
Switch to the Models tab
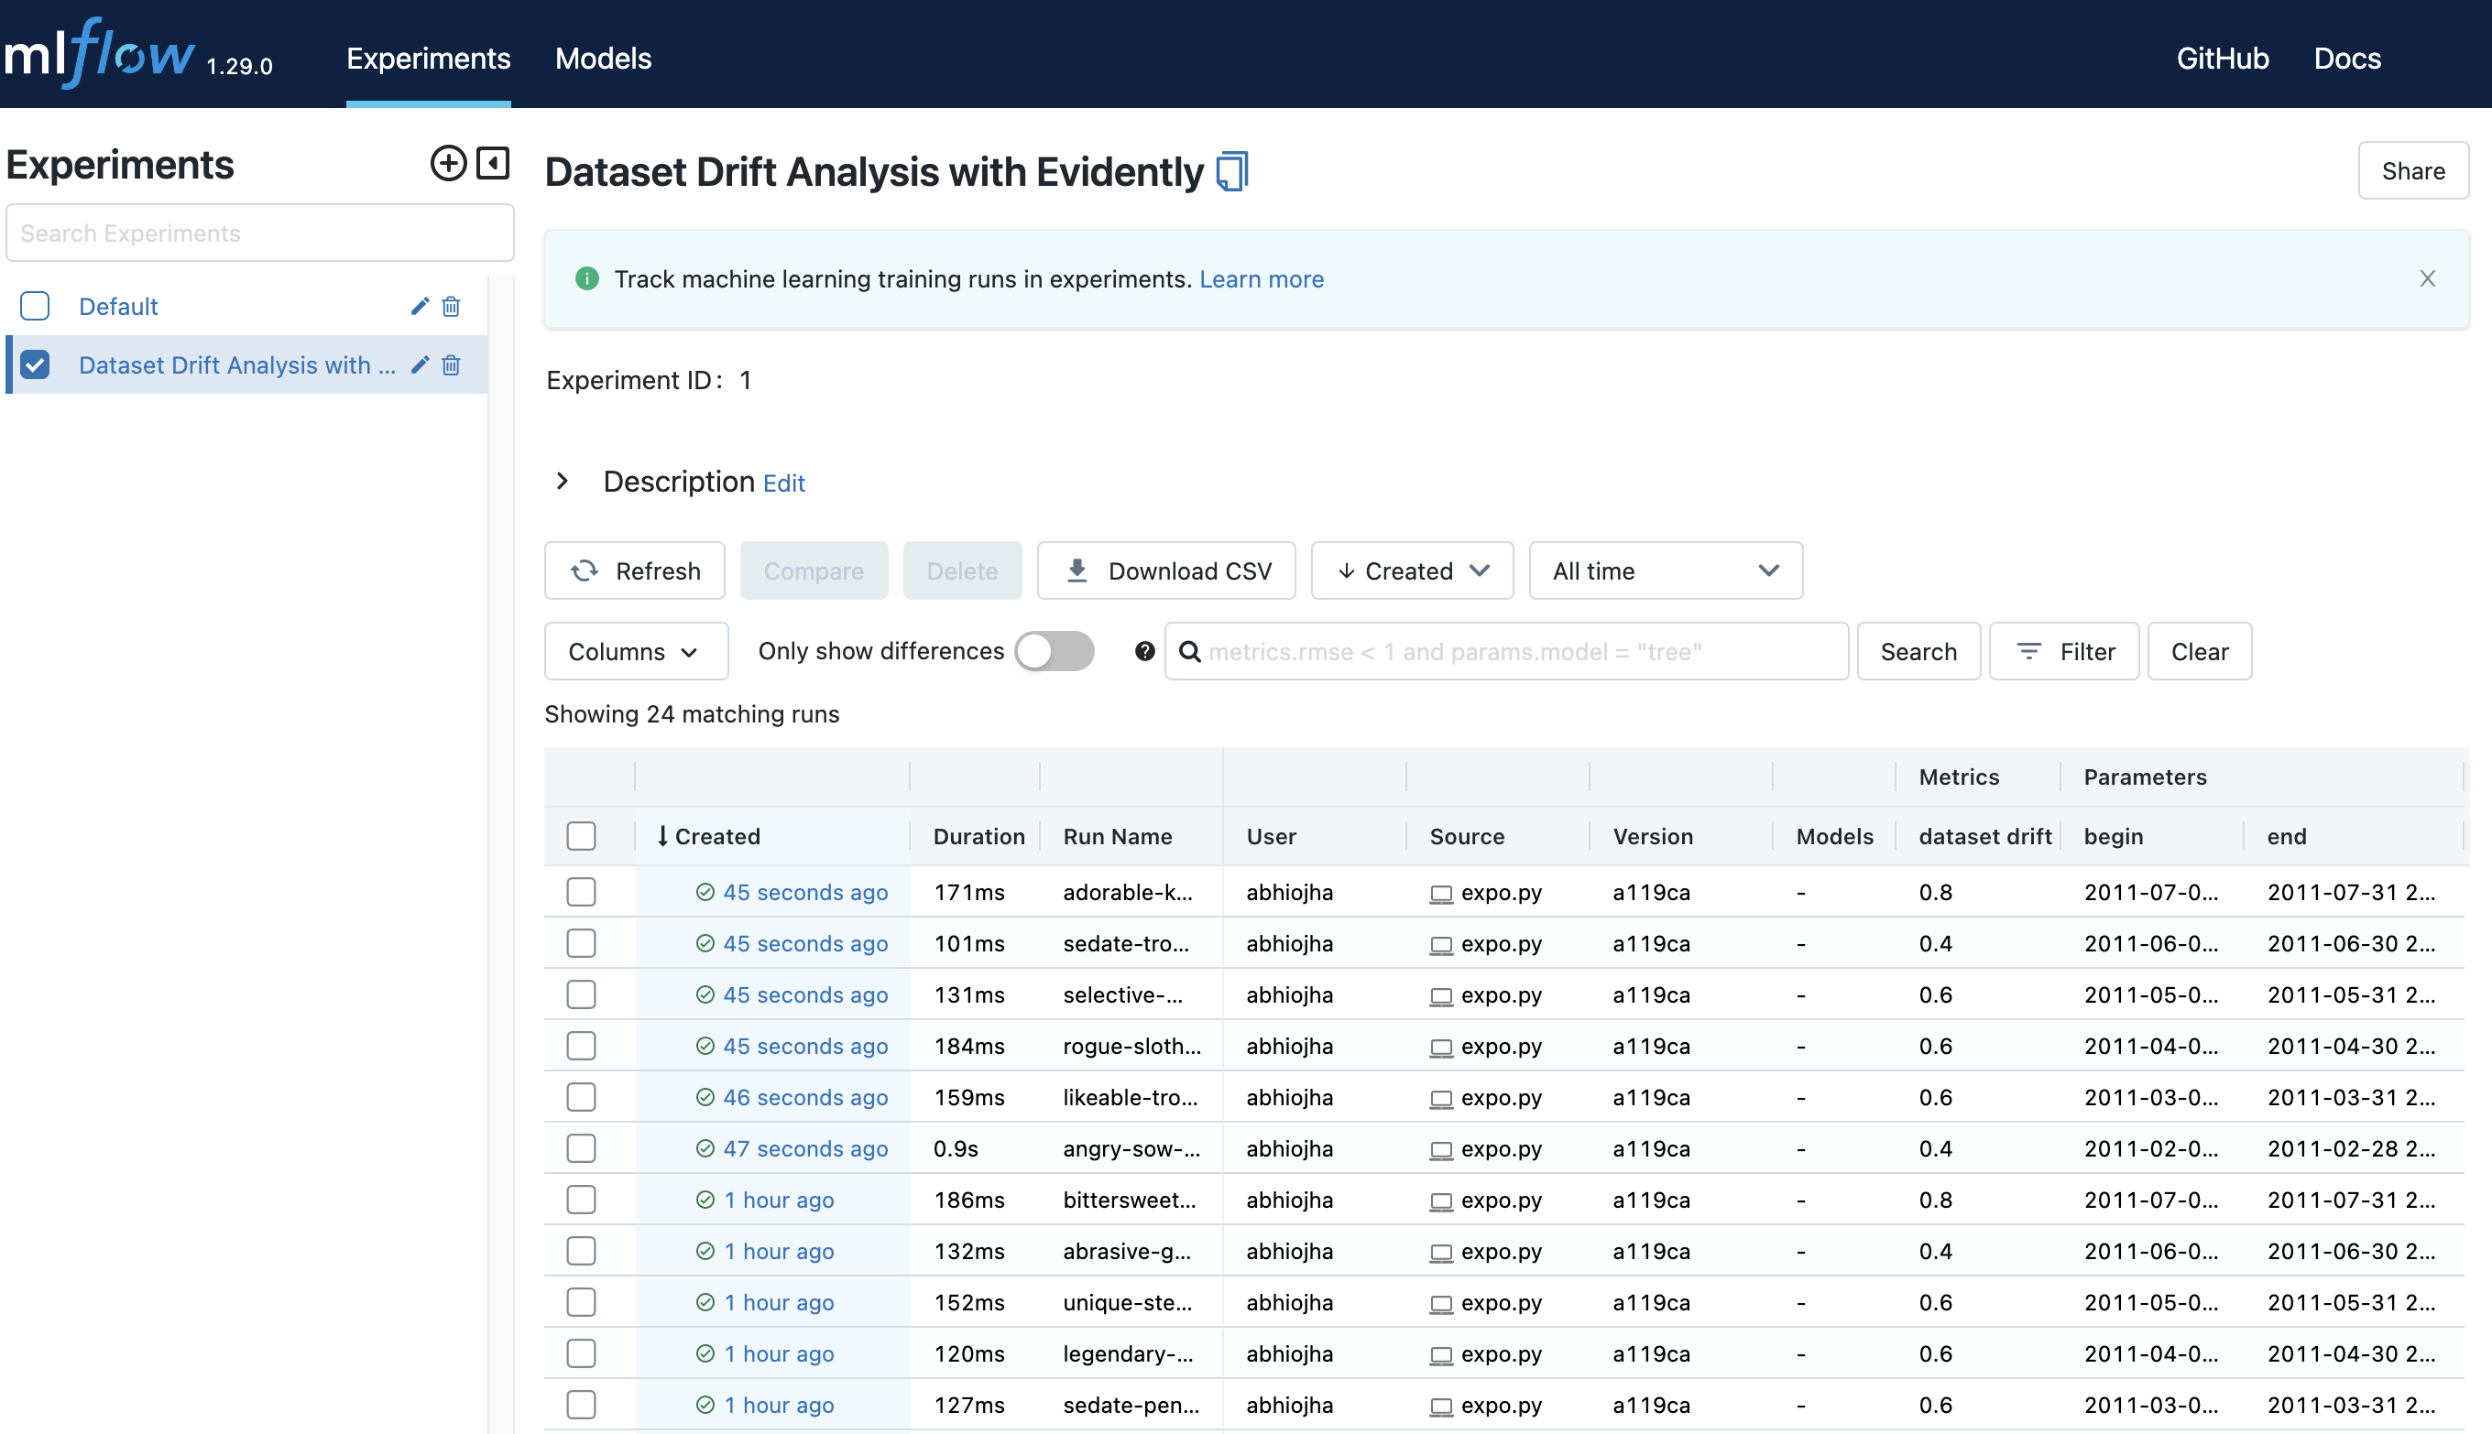[603, 58]
